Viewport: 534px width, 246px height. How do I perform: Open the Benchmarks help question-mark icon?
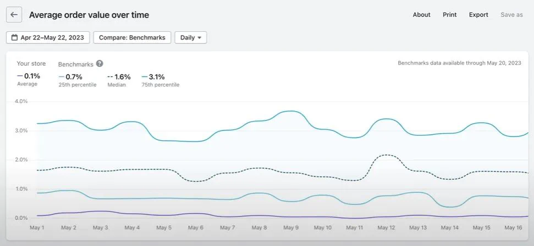(100, 64)
